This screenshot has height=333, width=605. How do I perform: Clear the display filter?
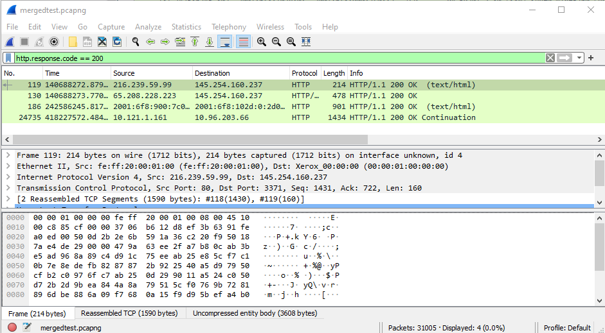[x=550, y=58]
